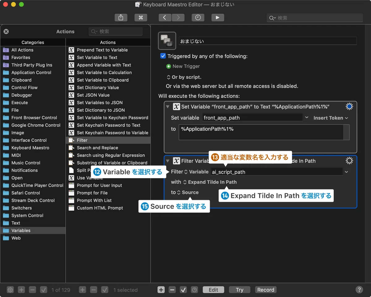Collapse the Set Variable front_app_path action triangle
This screenshot has height=297, width=371.
click(x=168, y=107)
